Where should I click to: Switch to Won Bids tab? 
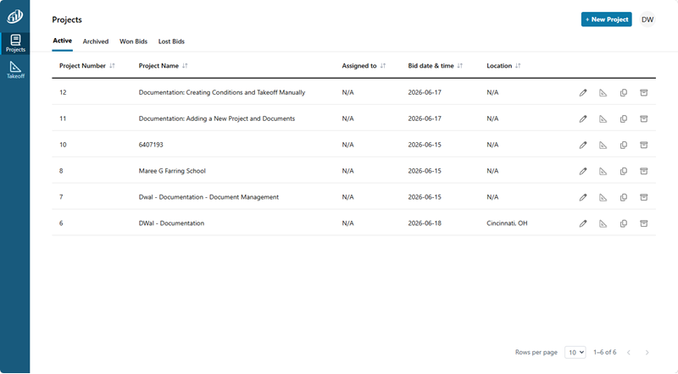pos(133,41)
